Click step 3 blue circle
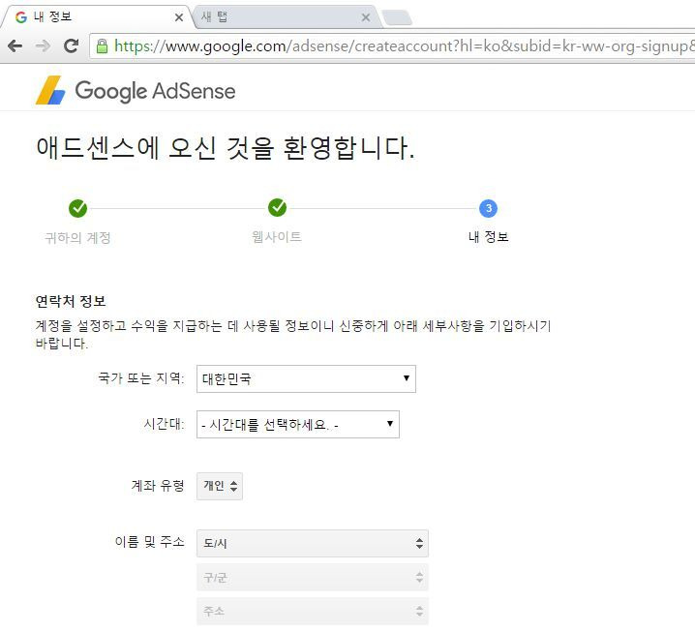The width and height of the screenshot is (695, 631). pos(489,208)
